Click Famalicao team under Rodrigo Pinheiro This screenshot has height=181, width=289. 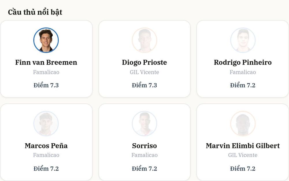243,72
